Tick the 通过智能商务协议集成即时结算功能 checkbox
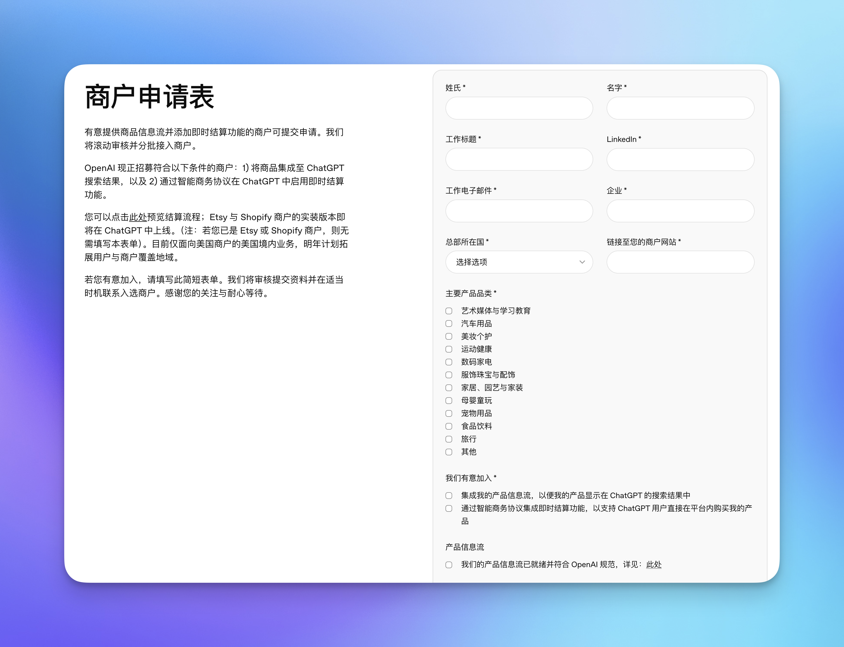The image size is (844, 647). tap(449, 508)
